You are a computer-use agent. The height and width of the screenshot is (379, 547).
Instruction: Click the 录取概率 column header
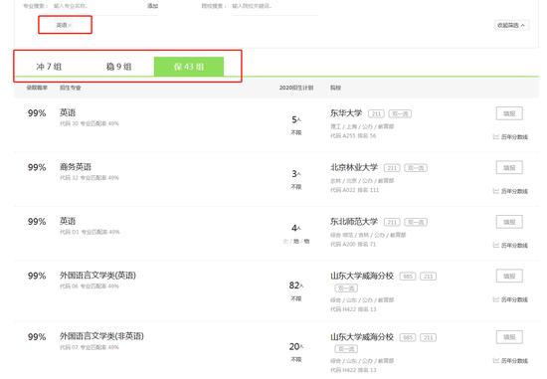pos(37,88)
